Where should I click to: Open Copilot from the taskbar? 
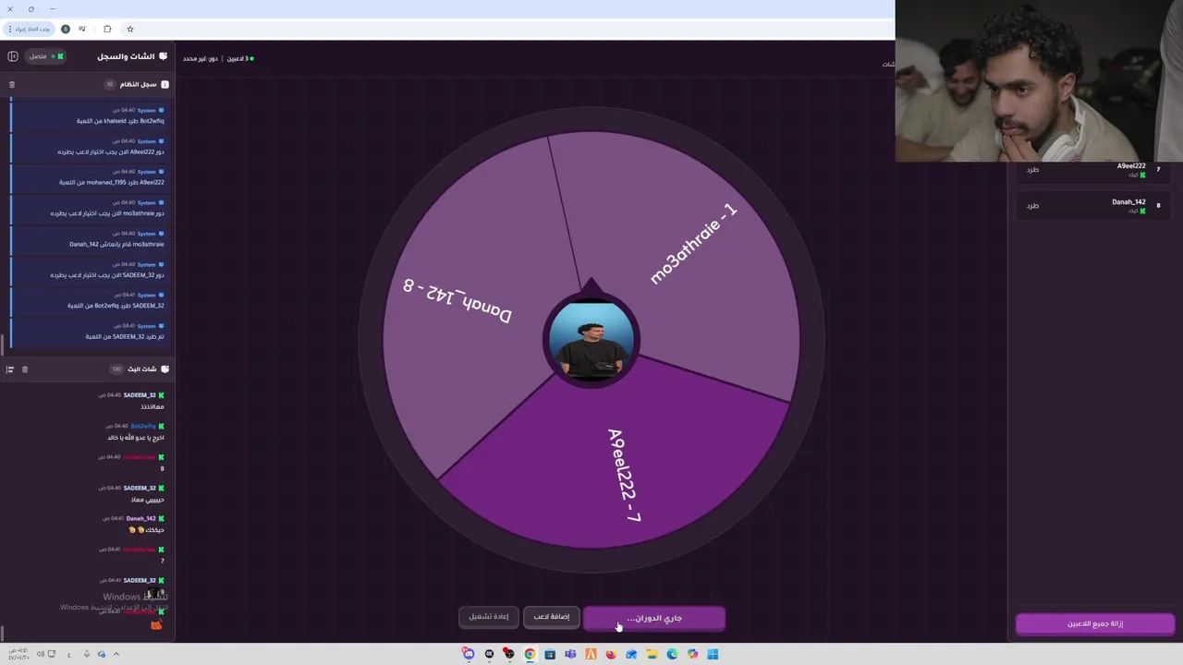(x=692, y=654)
